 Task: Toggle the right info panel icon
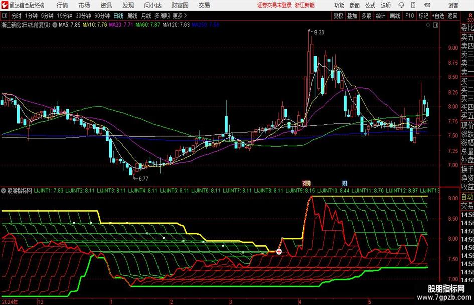[x=435, y=25]
